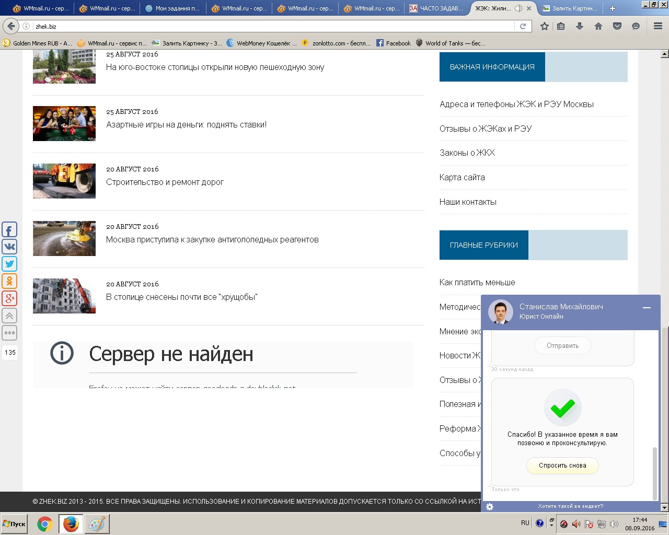Share the page on VK
Screen dimensions: 669x535
pyautogui.click(x=9, y=247)
